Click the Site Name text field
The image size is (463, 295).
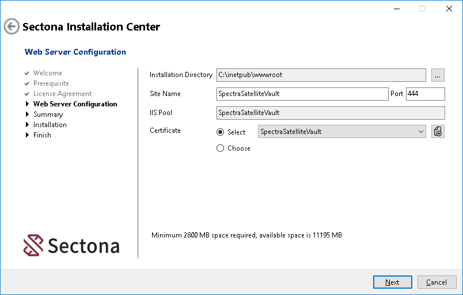[x=302, y=94]
